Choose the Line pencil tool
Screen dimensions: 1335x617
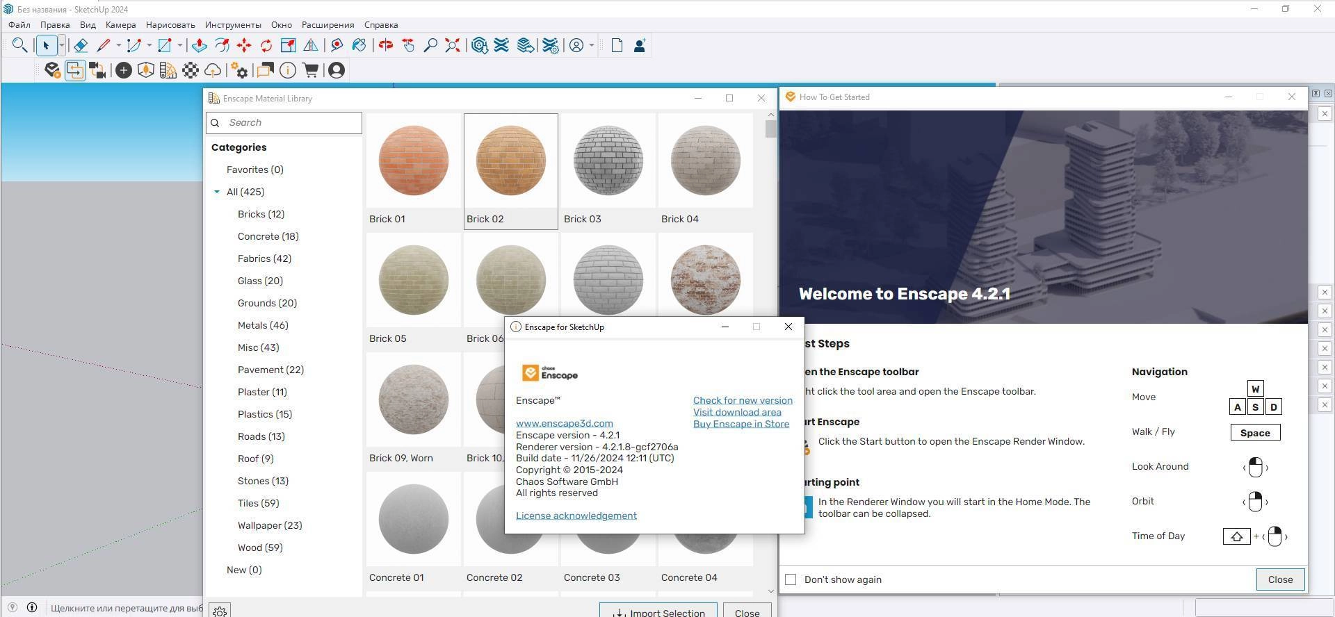pyautogui.click(x=104, y=45)
